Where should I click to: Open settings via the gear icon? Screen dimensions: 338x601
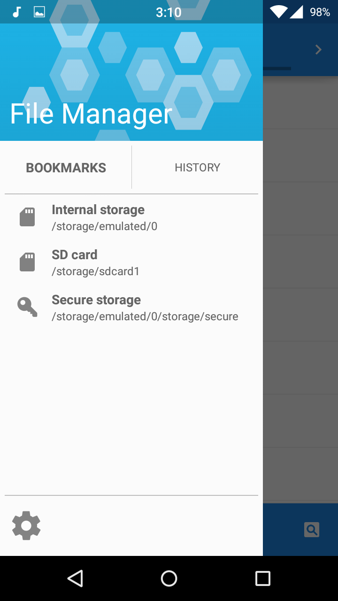tap(26, 525)
